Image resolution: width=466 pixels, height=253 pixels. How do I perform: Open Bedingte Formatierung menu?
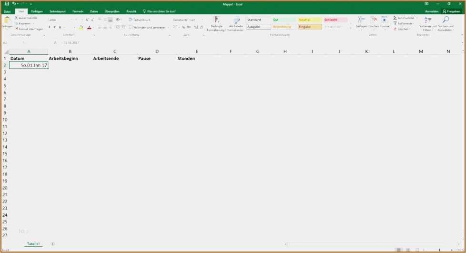216,24
